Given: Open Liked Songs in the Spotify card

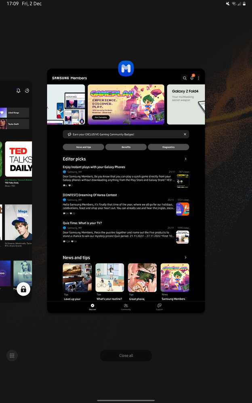Looking at the screenshot, I should 15,113.
